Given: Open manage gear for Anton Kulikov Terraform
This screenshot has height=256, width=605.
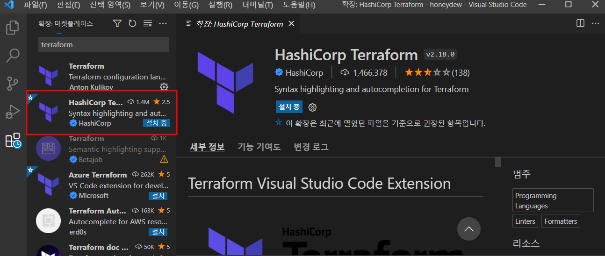Looking at the screenshot, I should (164, 87).
